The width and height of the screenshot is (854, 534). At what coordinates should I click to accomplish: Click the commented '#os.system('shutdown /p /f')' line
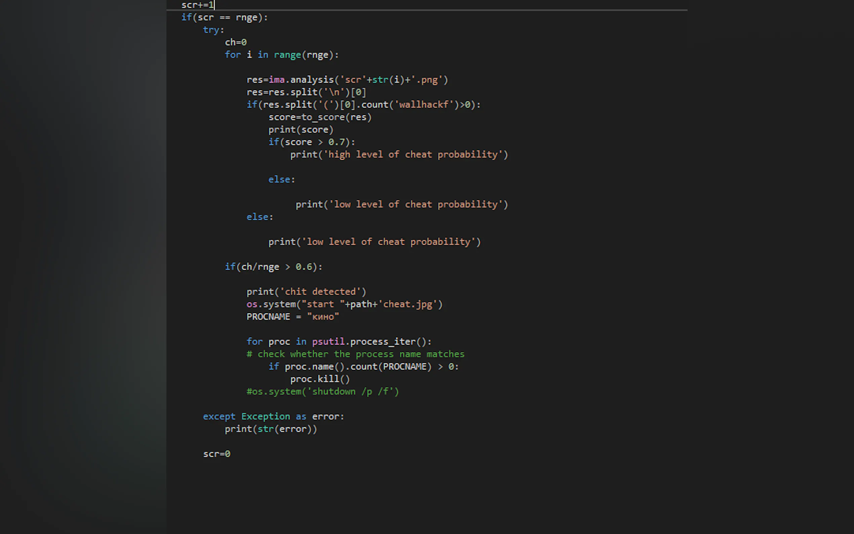pyautogui.click(x=323, y=392)
